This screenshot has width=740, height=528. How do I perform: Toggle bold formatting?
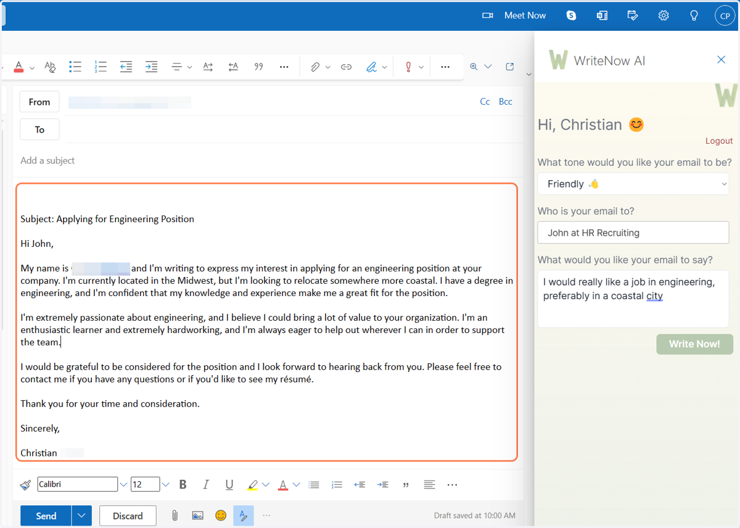click(x=183, y=485)
